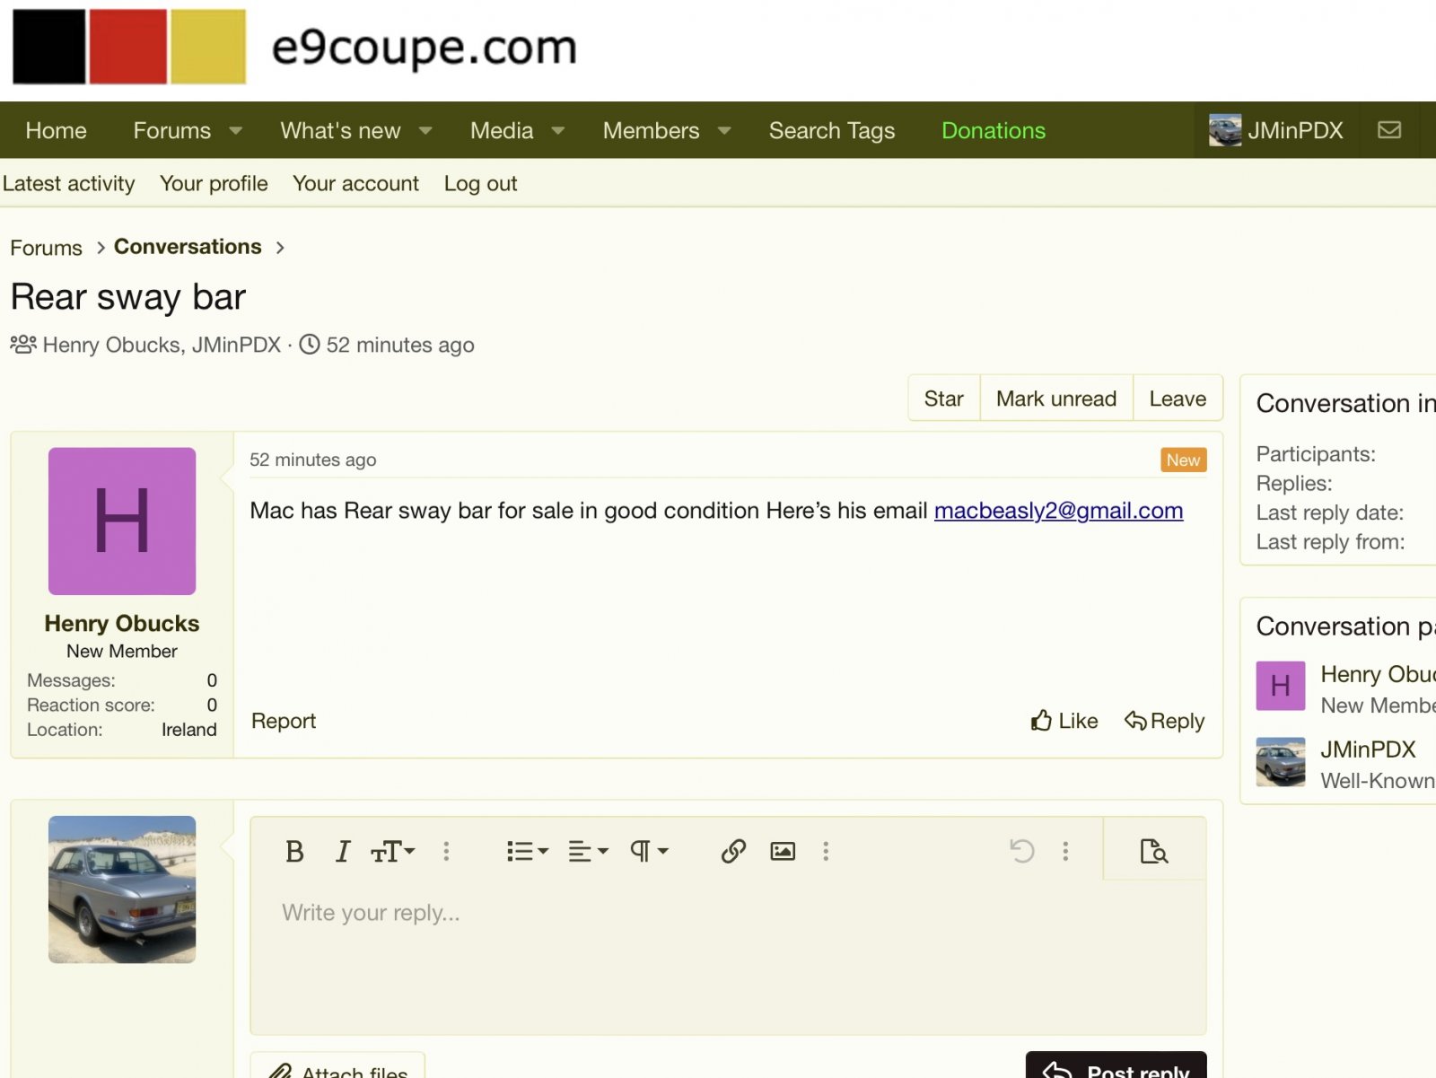1436x1078 pixels.
Task: Click the undo icon in editor
Action: pyautogui.click(x=1021, y=851)
